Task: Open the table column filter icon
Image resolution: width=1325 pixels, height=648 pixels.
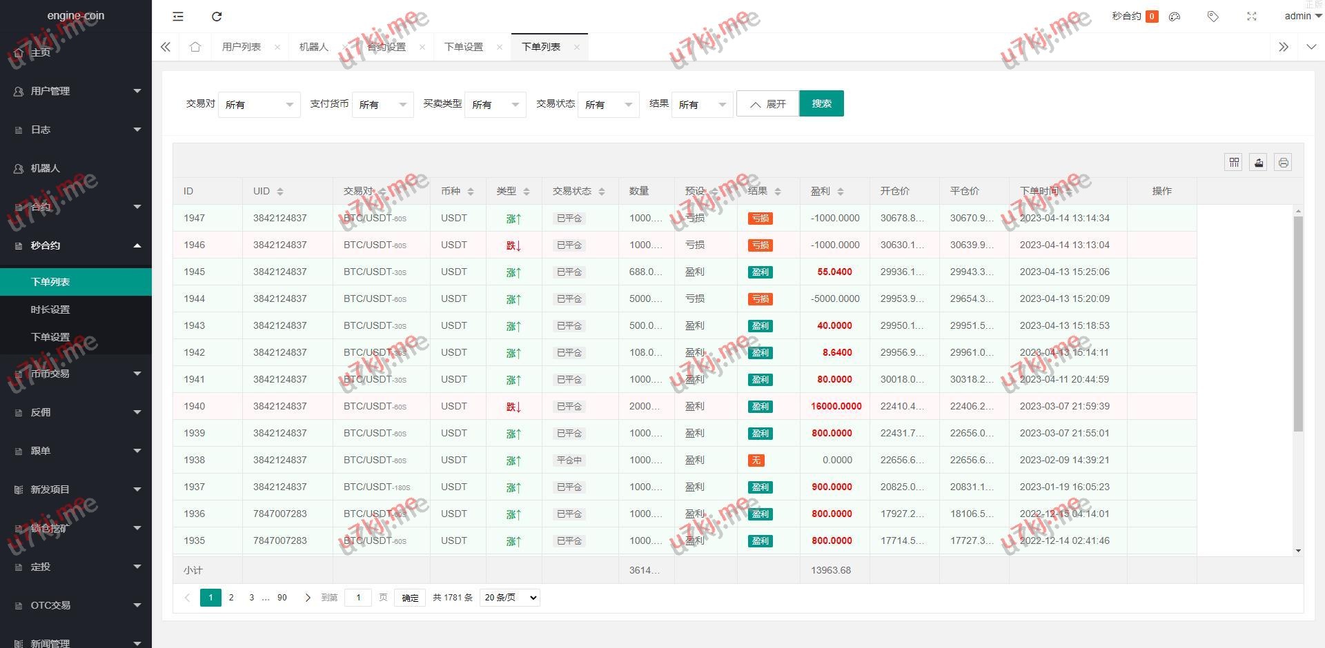Action: click(1234, 163)
